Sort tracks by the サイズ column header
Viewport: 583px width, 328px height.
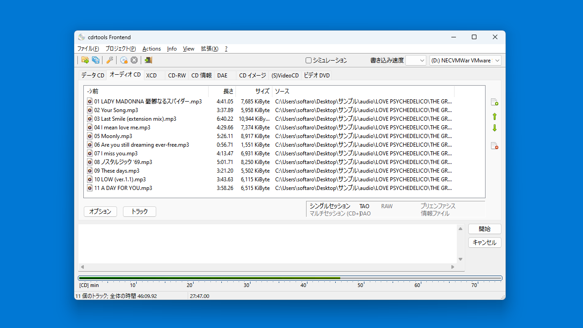pyautogui.click(x=254, y=91)
